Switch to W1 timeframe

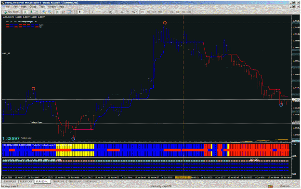[183, 12]
